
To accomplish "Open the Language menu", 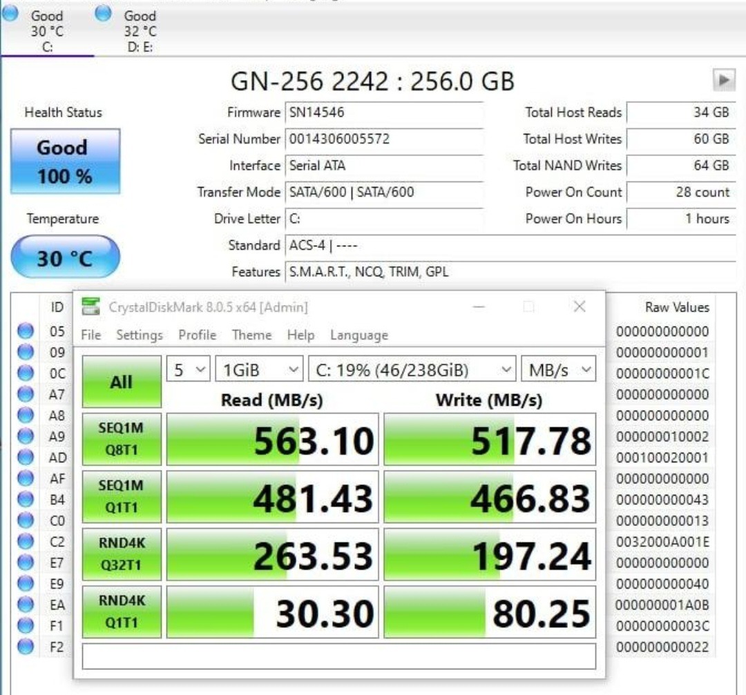I will click(x=359, y=335).
